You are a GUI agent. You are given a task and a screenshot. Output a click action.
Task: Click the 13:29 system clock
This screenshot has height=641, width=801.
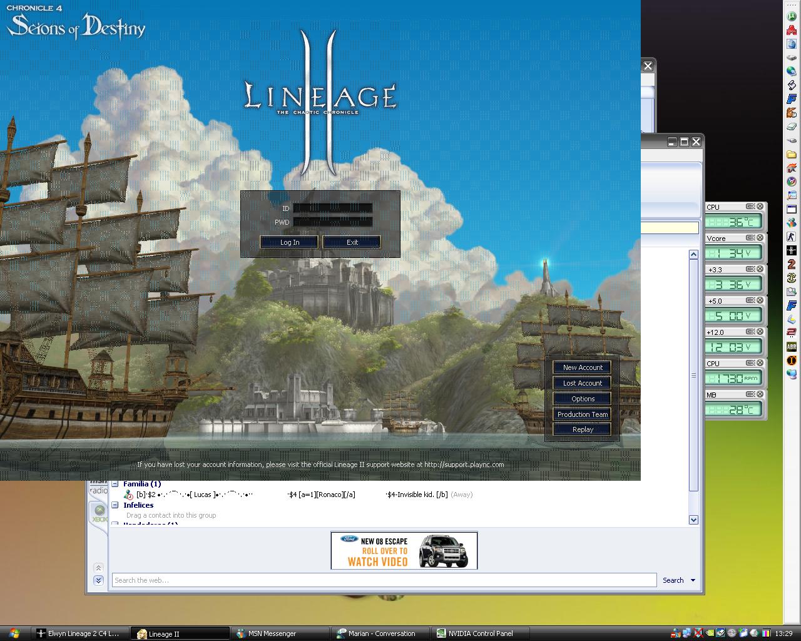pos(784,633)
